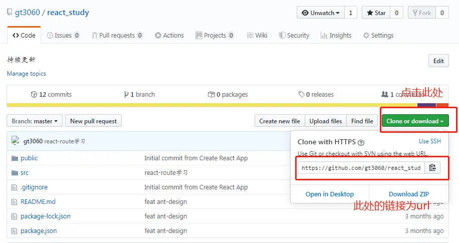Click Download ZIP
Screen dimensions: 459x243
coord(409,194)
